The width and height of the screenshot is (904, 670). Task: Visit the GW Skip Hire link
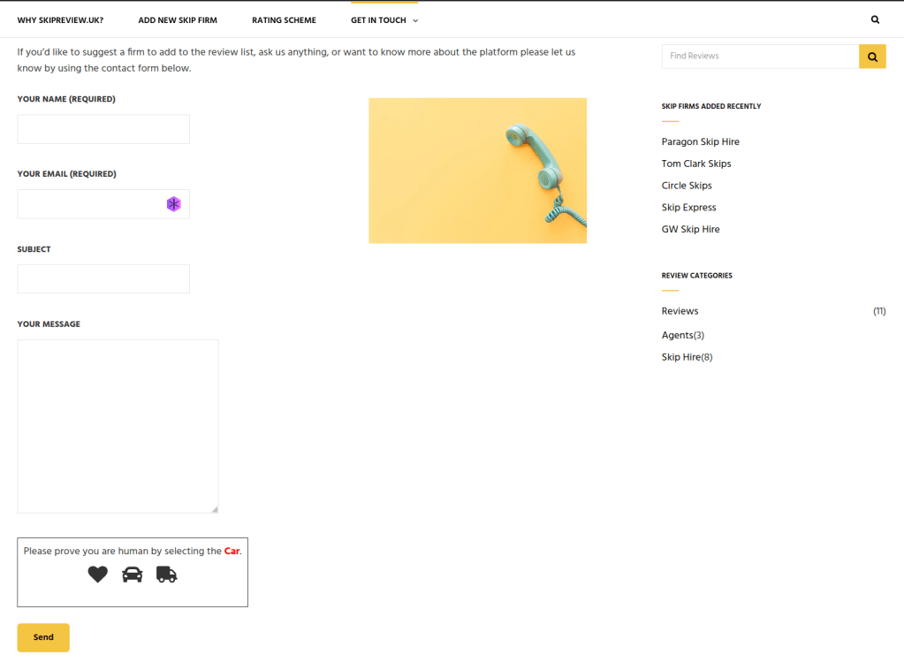click(690, 229)
